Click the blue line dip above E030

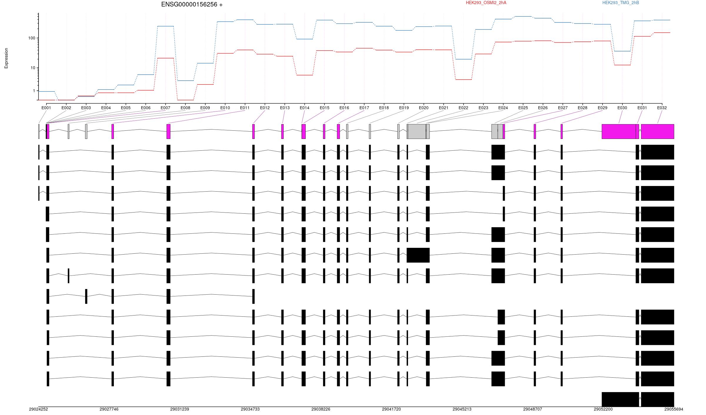tap(622, 51)
